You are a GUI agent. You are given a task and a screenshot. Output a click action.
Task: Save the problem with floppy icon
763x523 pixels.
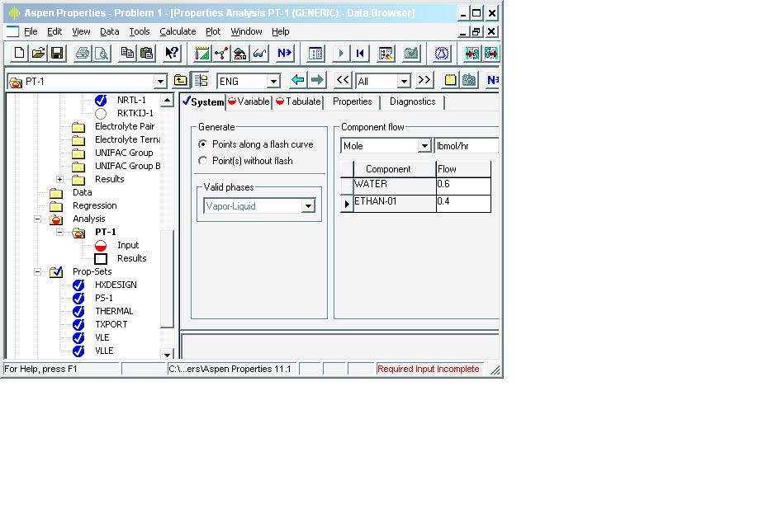57,54
